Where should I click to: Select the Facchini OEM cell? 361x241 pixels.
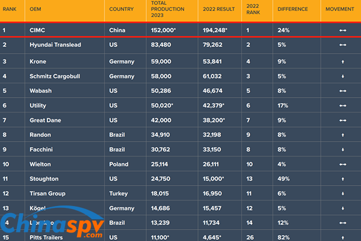[x=41, y=149]
